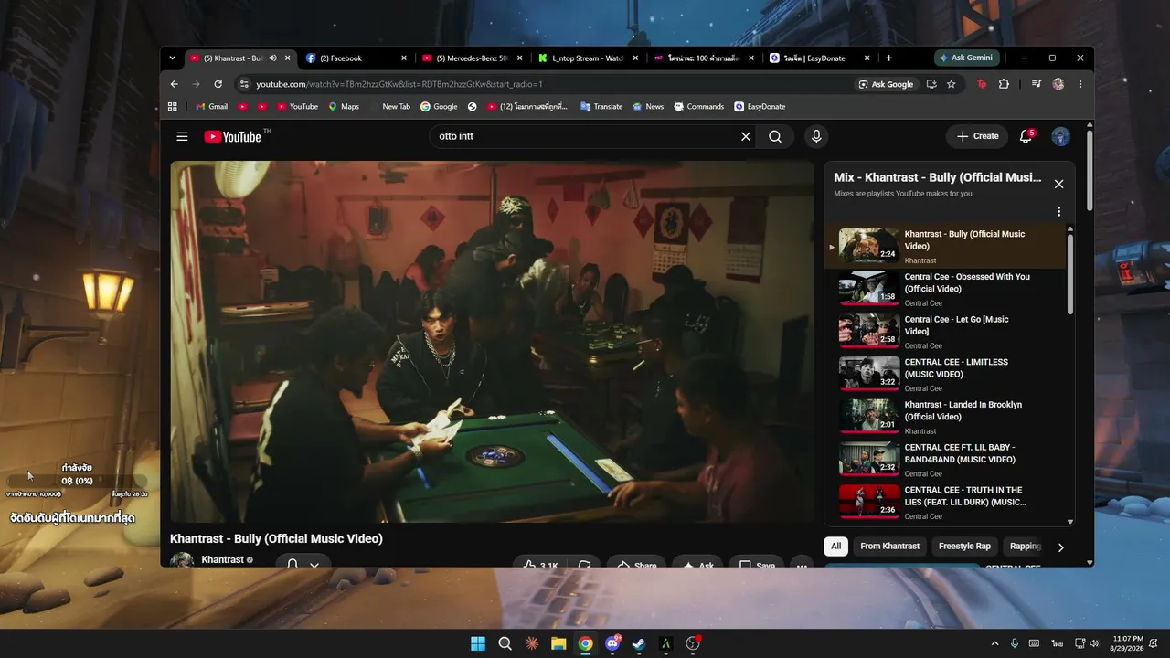This screenshot has height=658, width=1170.
Task: Play Central Cee - Obsessed With You thumbnail
Action: (869, 289)
